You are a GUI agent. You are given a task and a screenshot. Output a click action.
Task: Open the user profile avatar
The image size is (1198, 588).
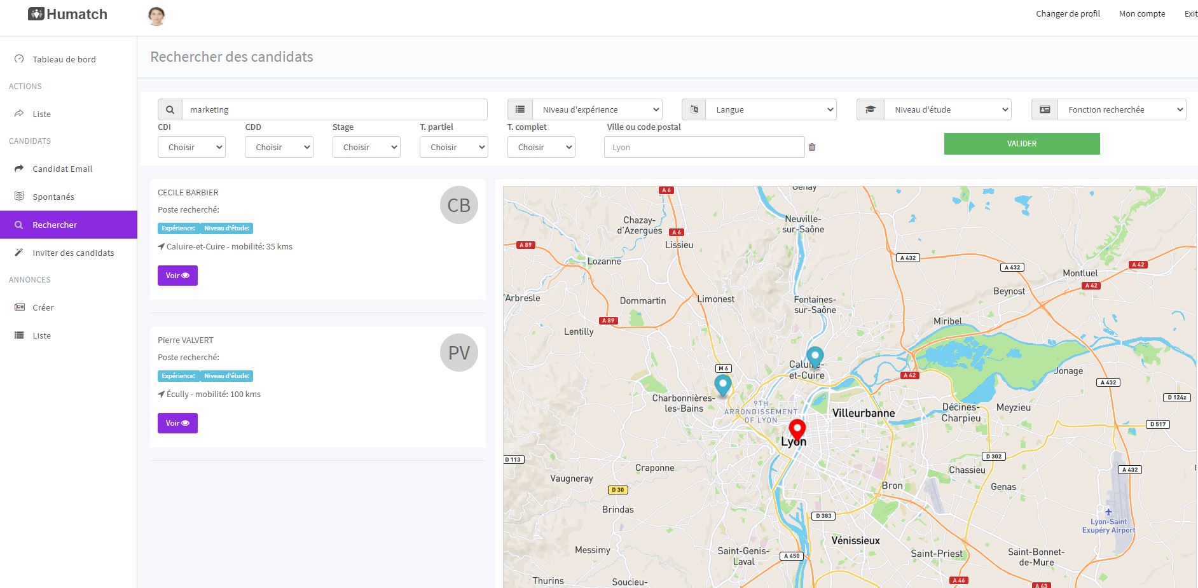tap(156, 16)
